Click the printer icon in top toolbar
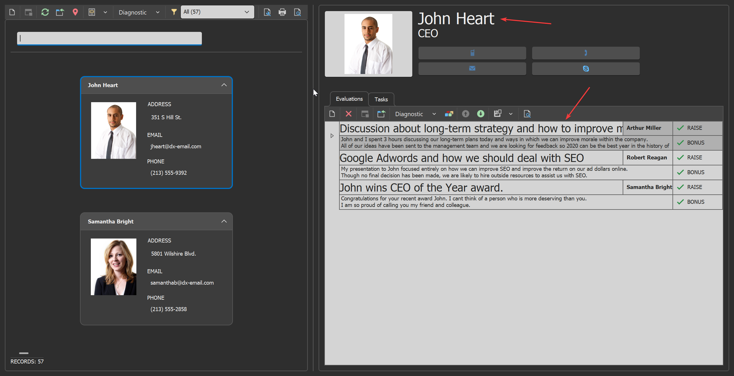Viewport: 734px width, 376px height. point(282,12)
